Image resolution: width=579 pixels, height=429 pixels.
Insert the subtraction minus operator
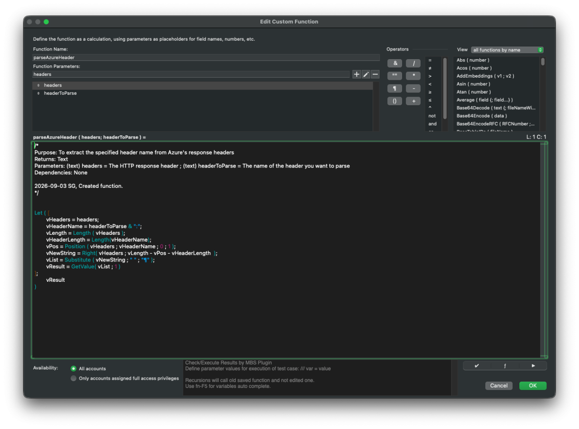pyautogui.click(x=413, y=89)
